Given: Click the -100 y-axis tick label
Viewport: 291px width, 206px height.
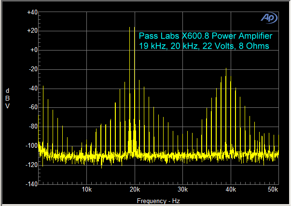Looking at the screenshot, I should click(x=31, y=145).
